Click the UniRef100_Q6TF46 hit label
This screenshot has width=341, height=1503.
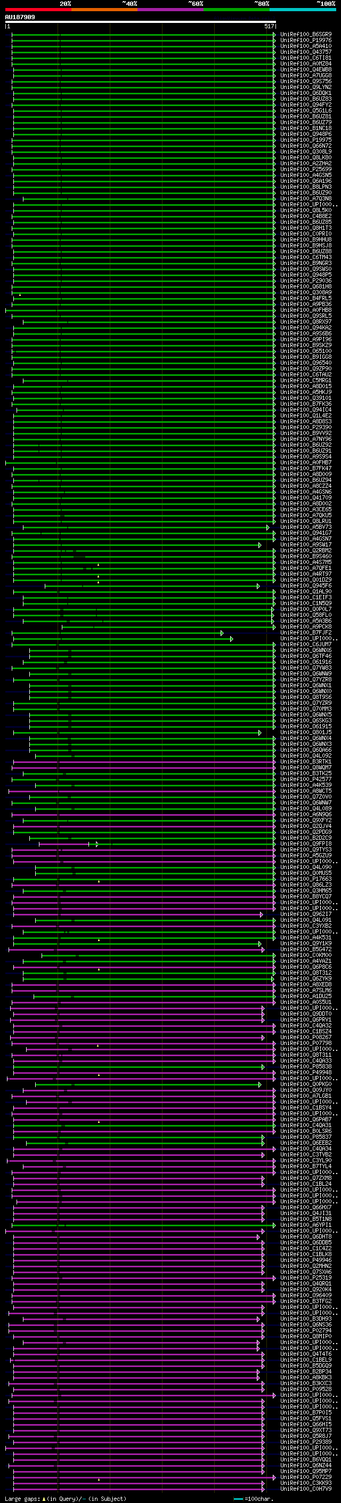coord(306,656)
